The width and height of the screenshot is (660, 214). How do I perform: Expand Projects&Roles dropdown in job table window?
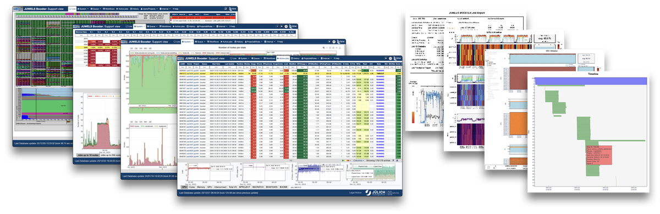coord(310,58)
